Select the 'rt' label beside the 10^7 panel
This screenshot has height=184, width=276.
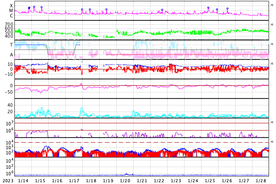(x=272, y=122)
